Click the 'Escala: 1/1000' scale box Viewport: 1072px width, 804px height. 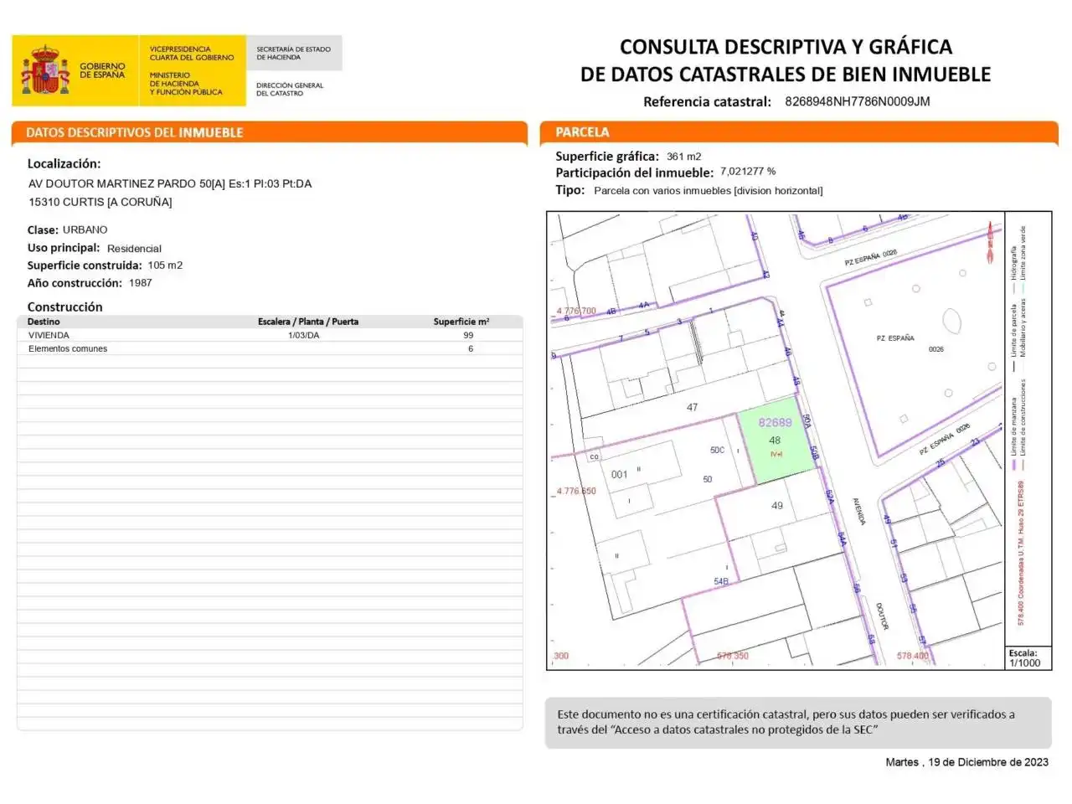tap(1028, 658)
